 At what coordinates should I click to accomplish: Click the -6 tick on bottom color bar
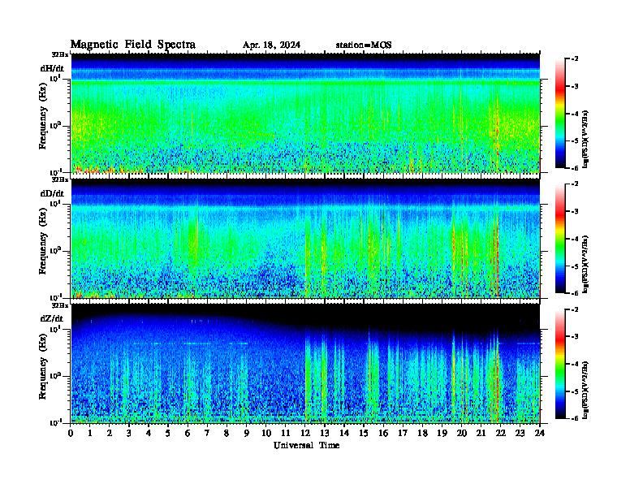574,418
